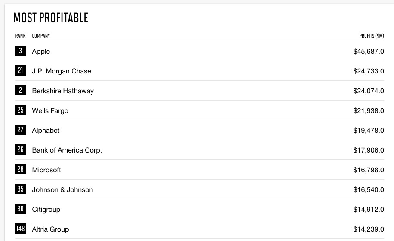This screenshot has height=241, width=394.
Task: Click the rank 25 badge for Wells Fargo
Action: coord(20,110)
